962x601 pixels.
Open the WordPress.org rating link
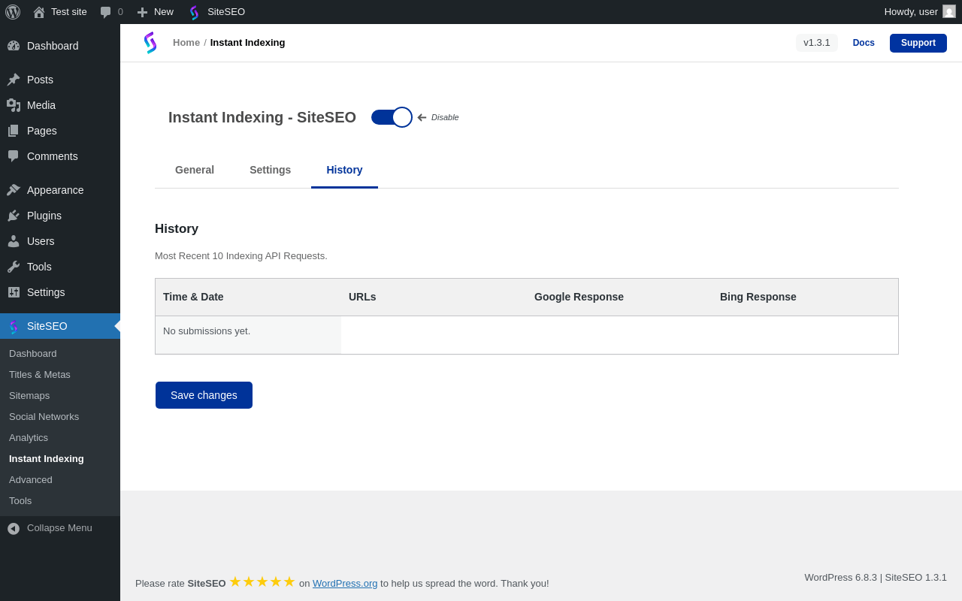click(345, 583)
